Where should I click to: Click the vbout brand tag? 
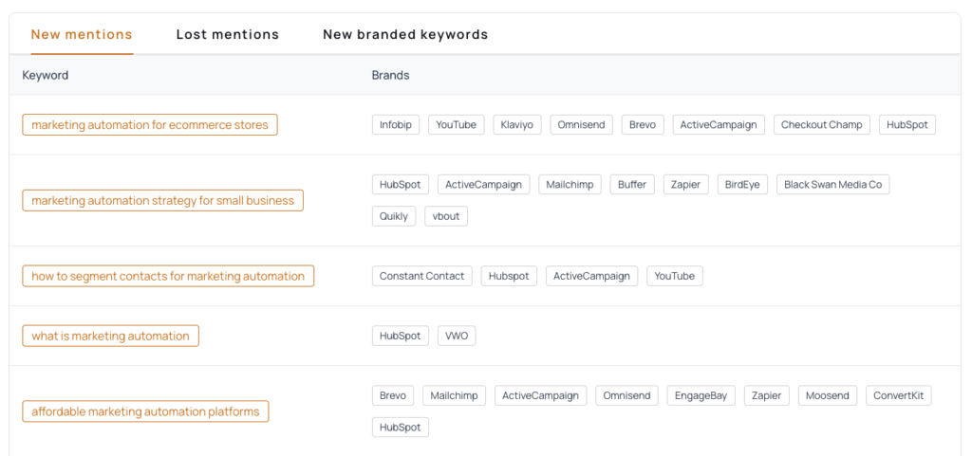tap(446, 216)
